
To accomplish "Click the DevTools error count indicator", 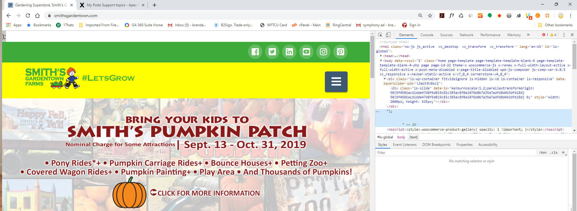I will click(545, 35).
